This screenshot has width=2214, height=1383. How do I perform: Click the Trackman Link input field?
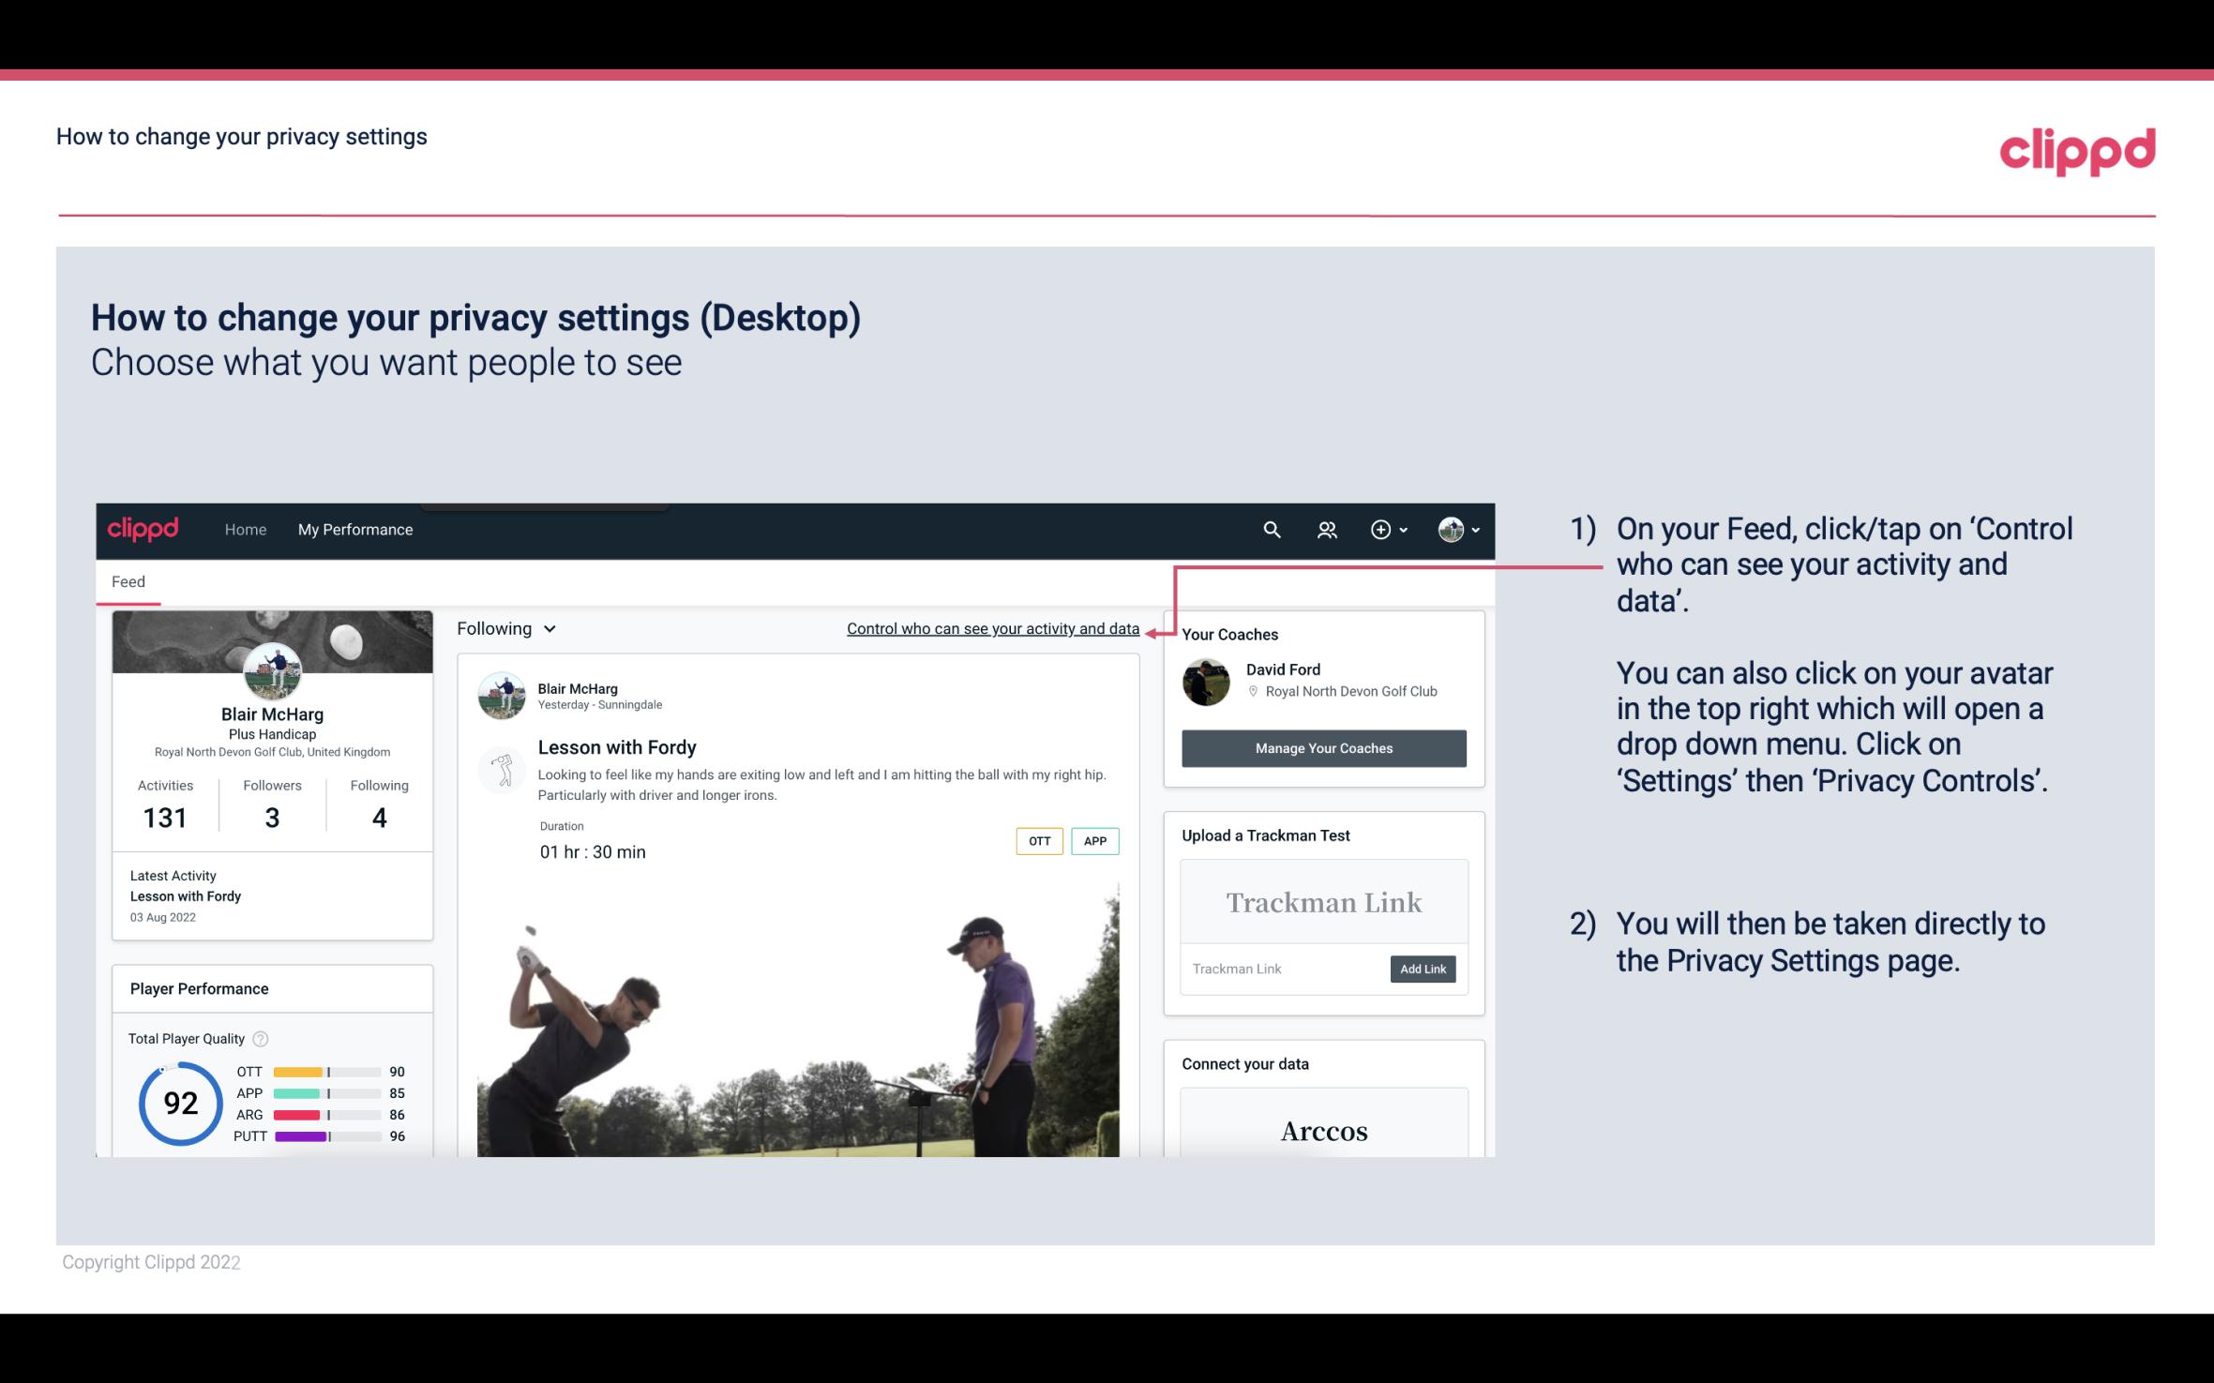1282,969
